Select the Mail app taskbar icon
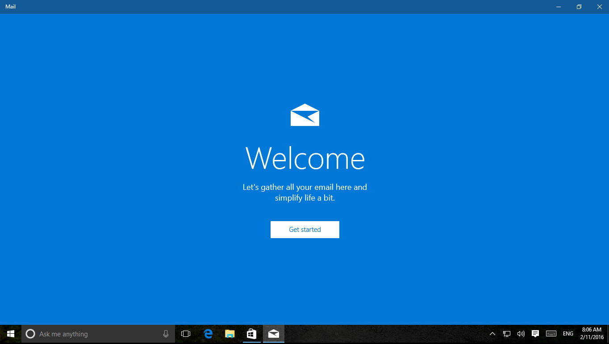 coord(274,334)
